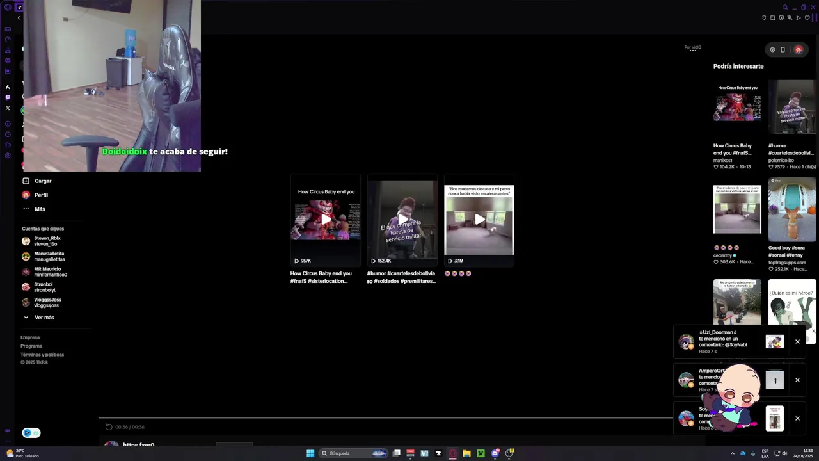Go to Perfil in TikTok sidebar
The image size is (819, 461).
coord(35,195)
